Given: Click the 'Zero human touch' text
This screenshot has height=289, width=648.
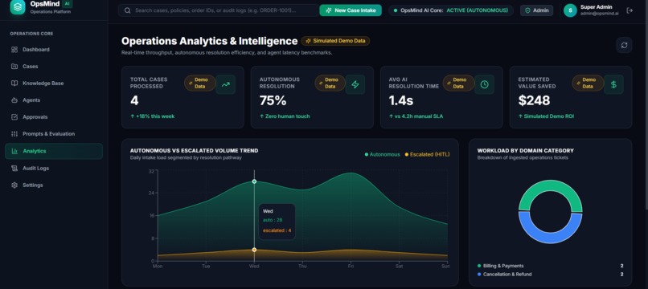Looking at the screenshot, I should click(287, 116).
